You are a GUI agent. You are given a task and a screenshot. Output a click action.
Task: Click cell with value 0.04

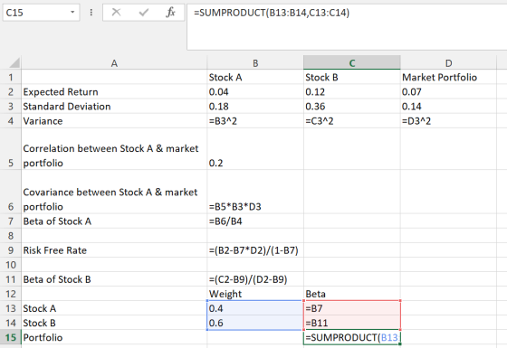pos(255,91)
